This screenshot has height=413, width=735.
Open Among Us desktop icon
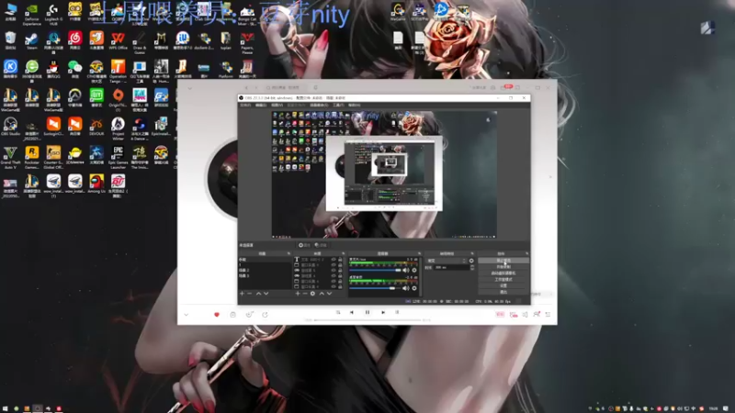click(x=96, y=184)
